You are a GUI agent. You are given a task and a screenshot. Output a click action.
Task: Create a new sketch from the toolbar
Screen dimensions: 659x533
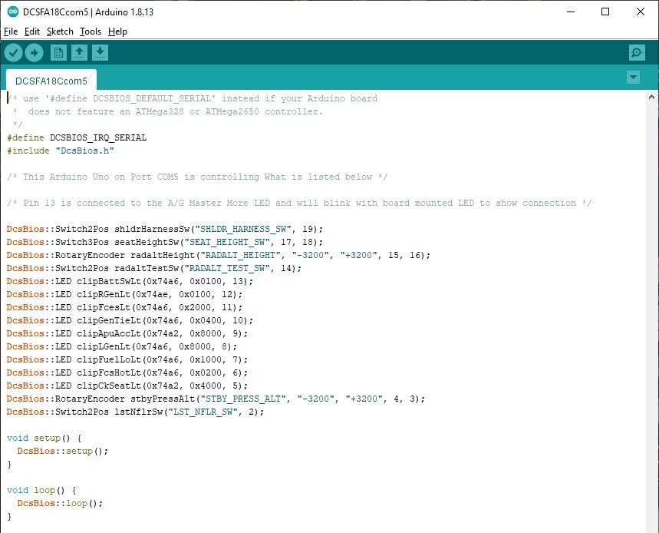point(58,52)
